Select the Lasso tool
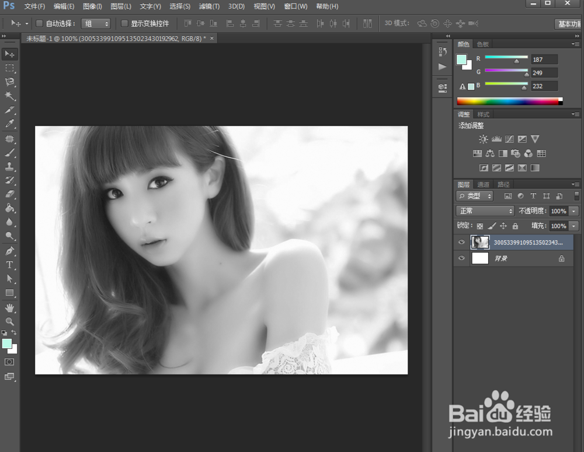 tap(10, 82)
